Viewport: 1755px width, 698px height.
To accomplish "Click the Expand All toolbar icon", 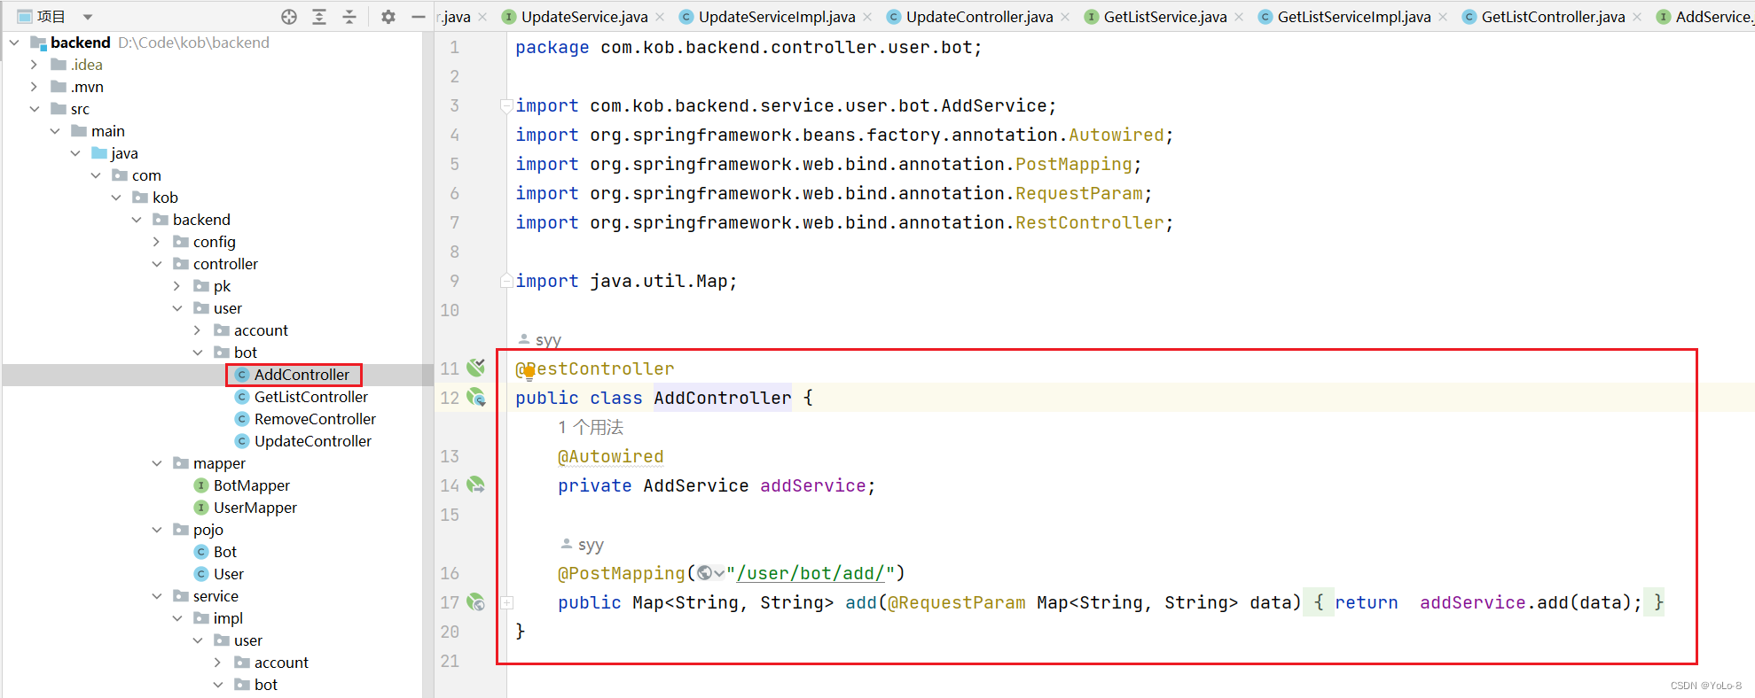I will 319,17.
